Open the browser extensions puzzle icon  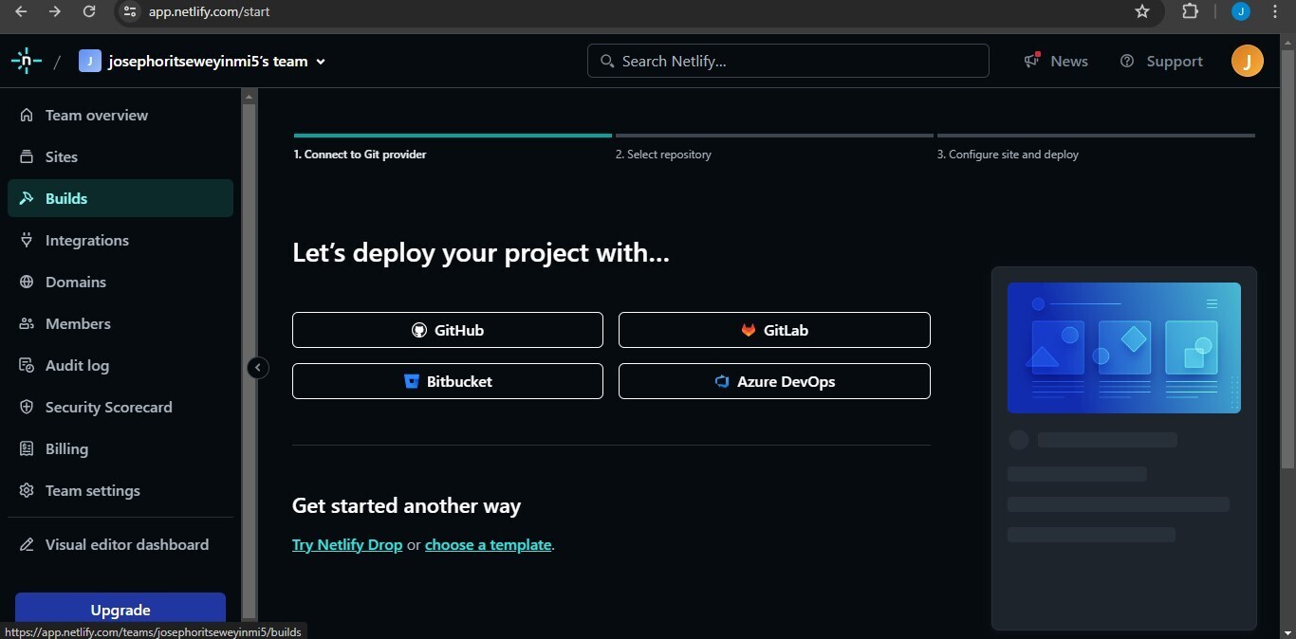point(1190,11)
